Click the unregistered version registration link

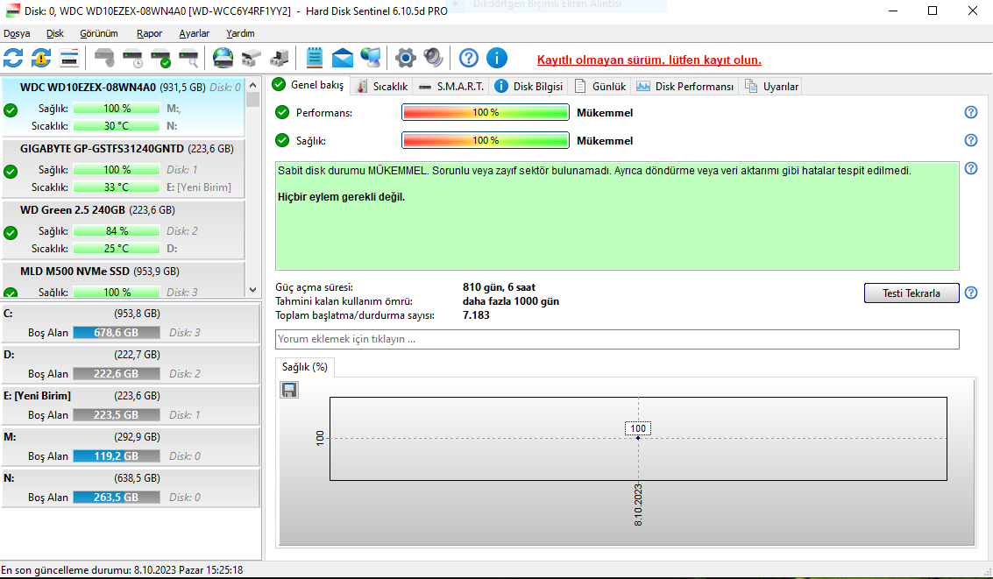649,60
